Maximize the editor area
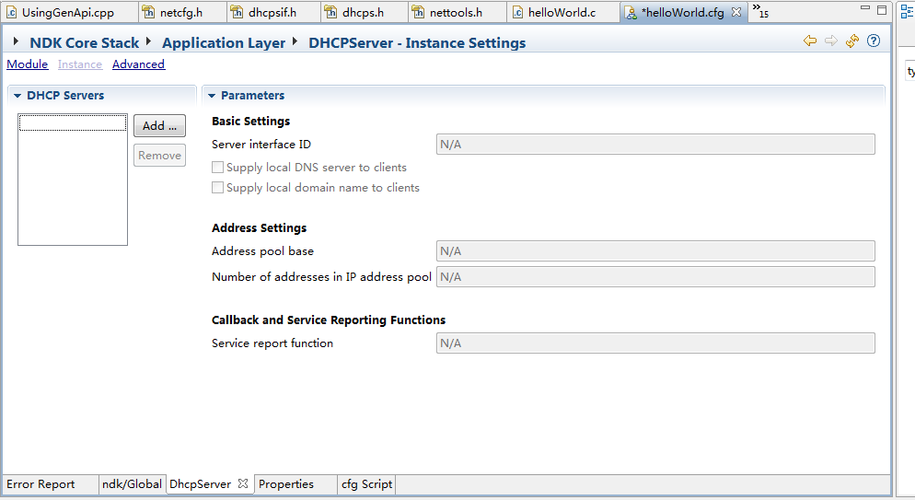This screenshot has height=500, width=915. click(x=882, y=11)
